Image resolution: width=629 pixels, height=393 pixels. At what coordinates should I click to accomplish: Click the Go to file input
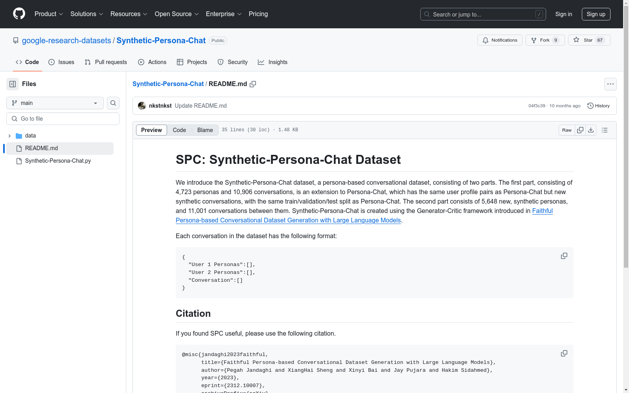click(x=63, y=119)
